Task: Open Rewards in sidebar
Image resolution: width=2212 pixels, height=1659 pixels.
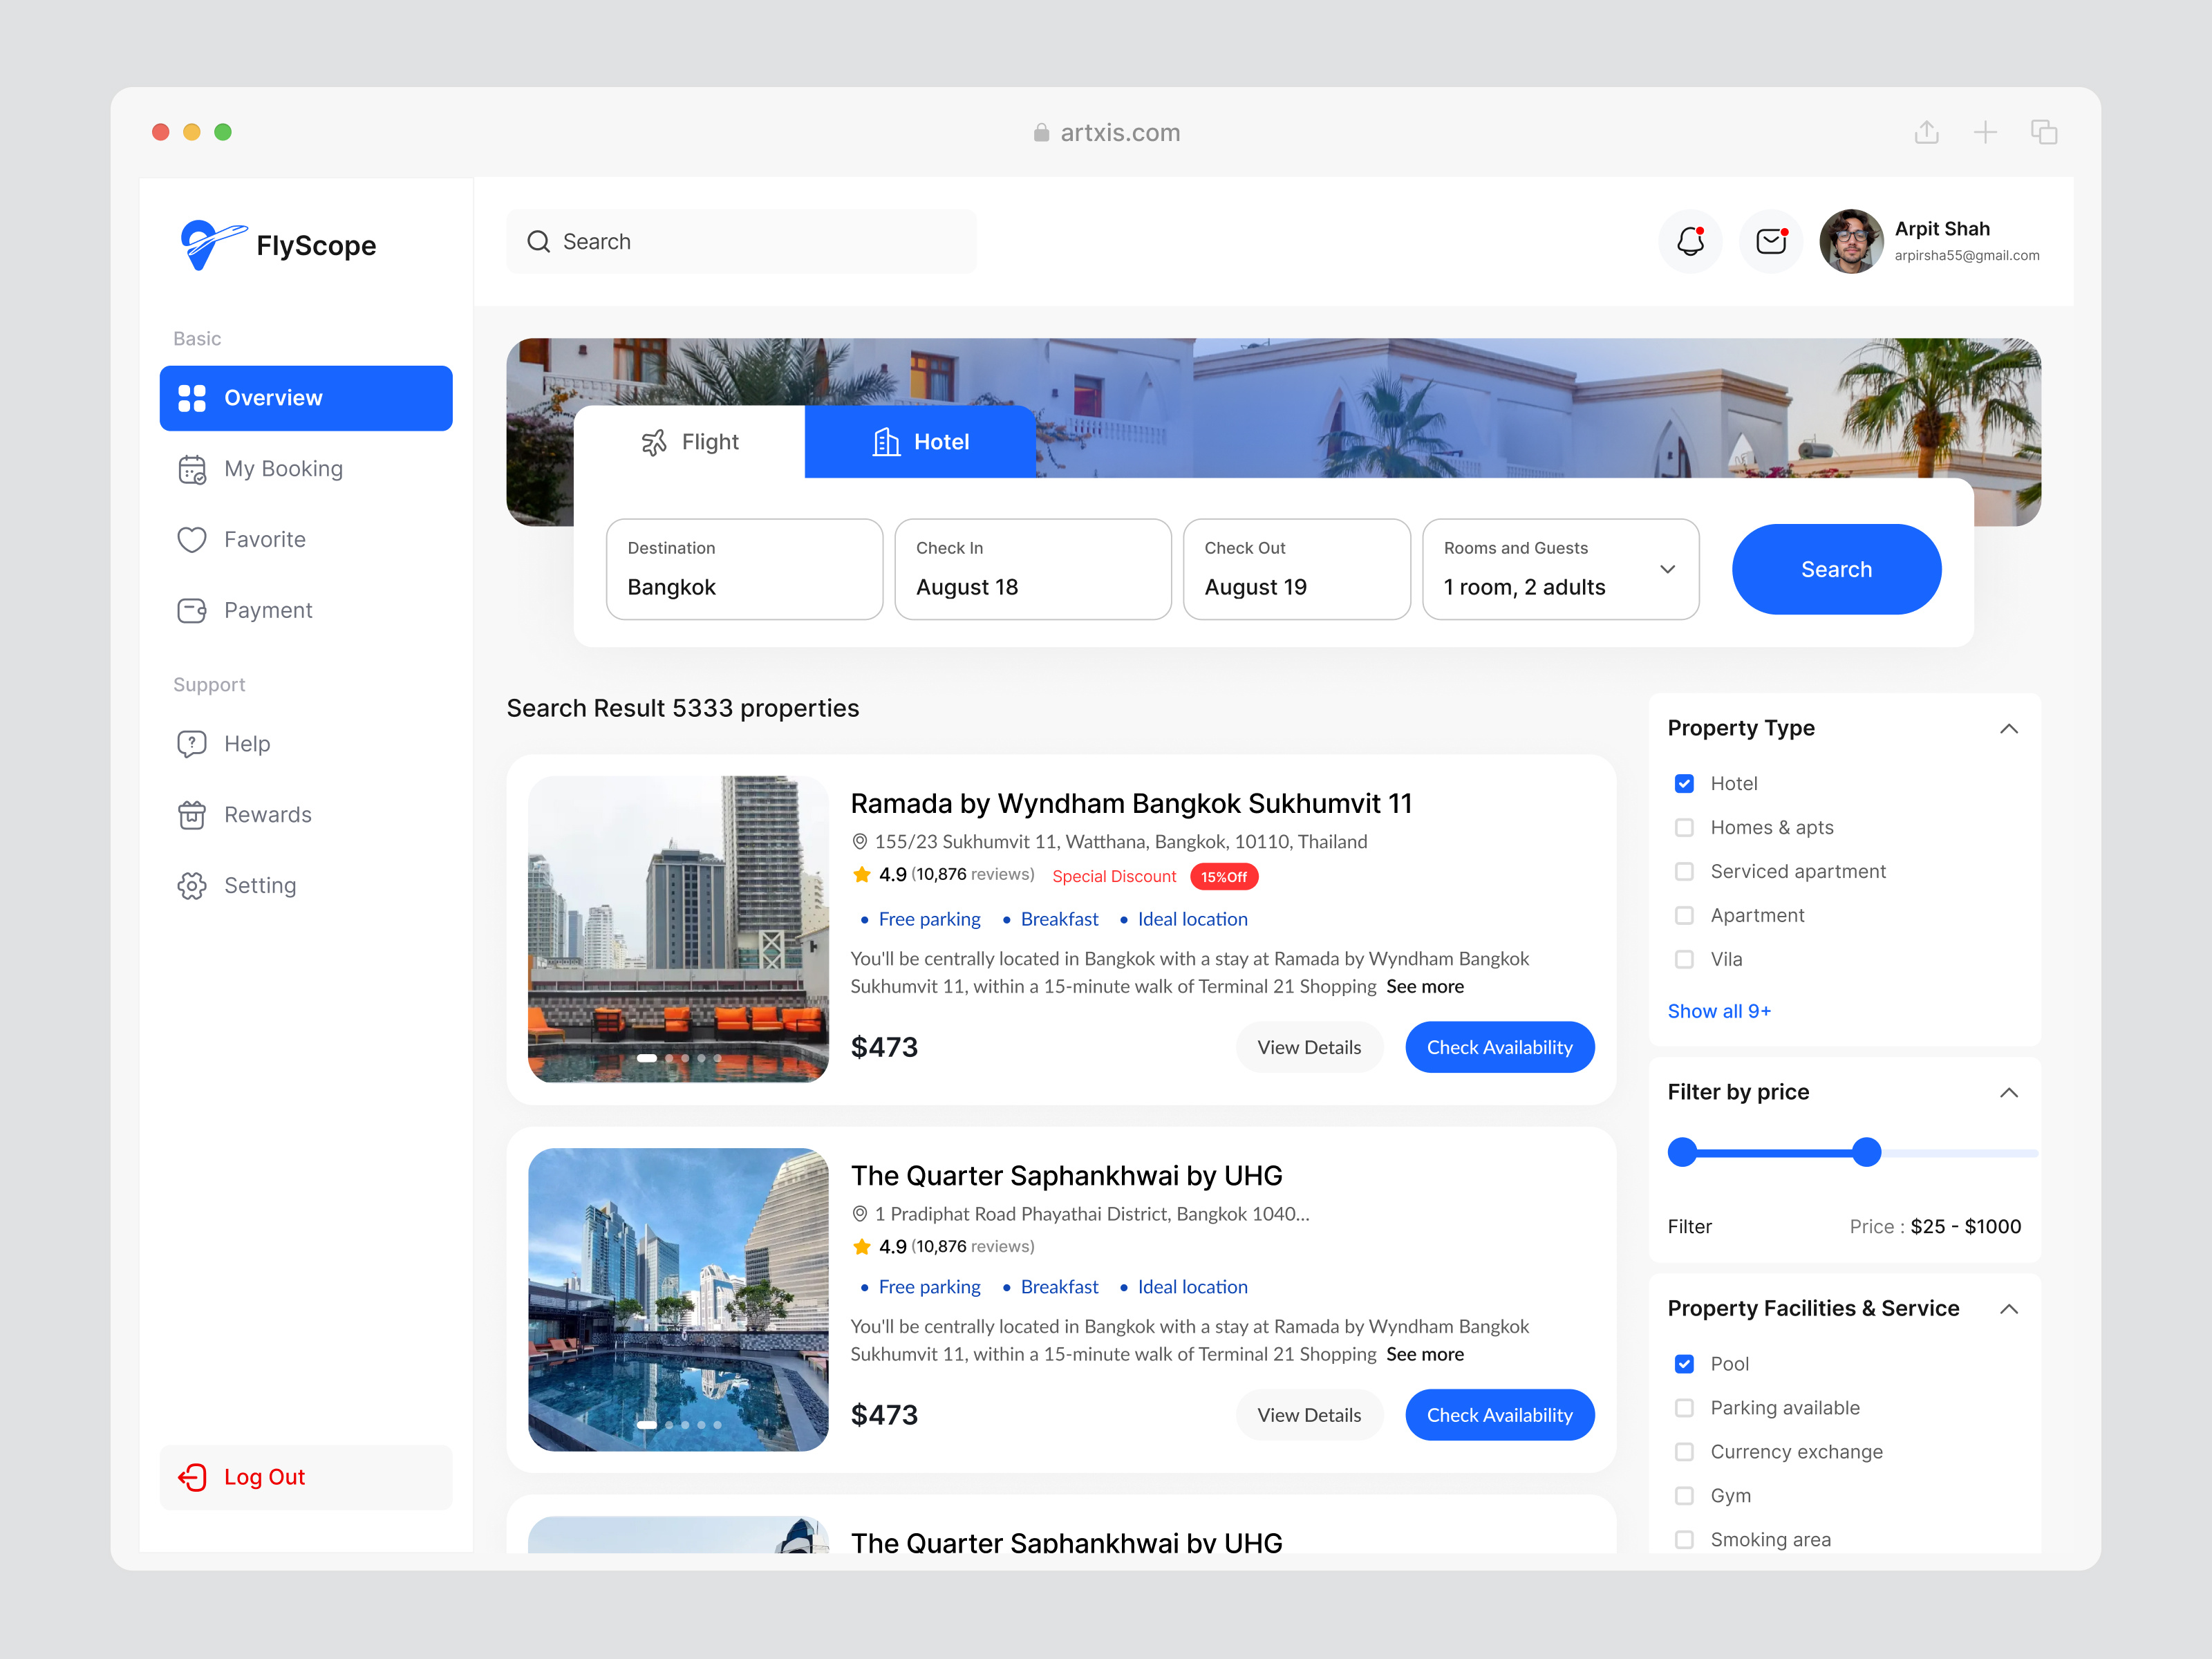Action: point(306,815)
